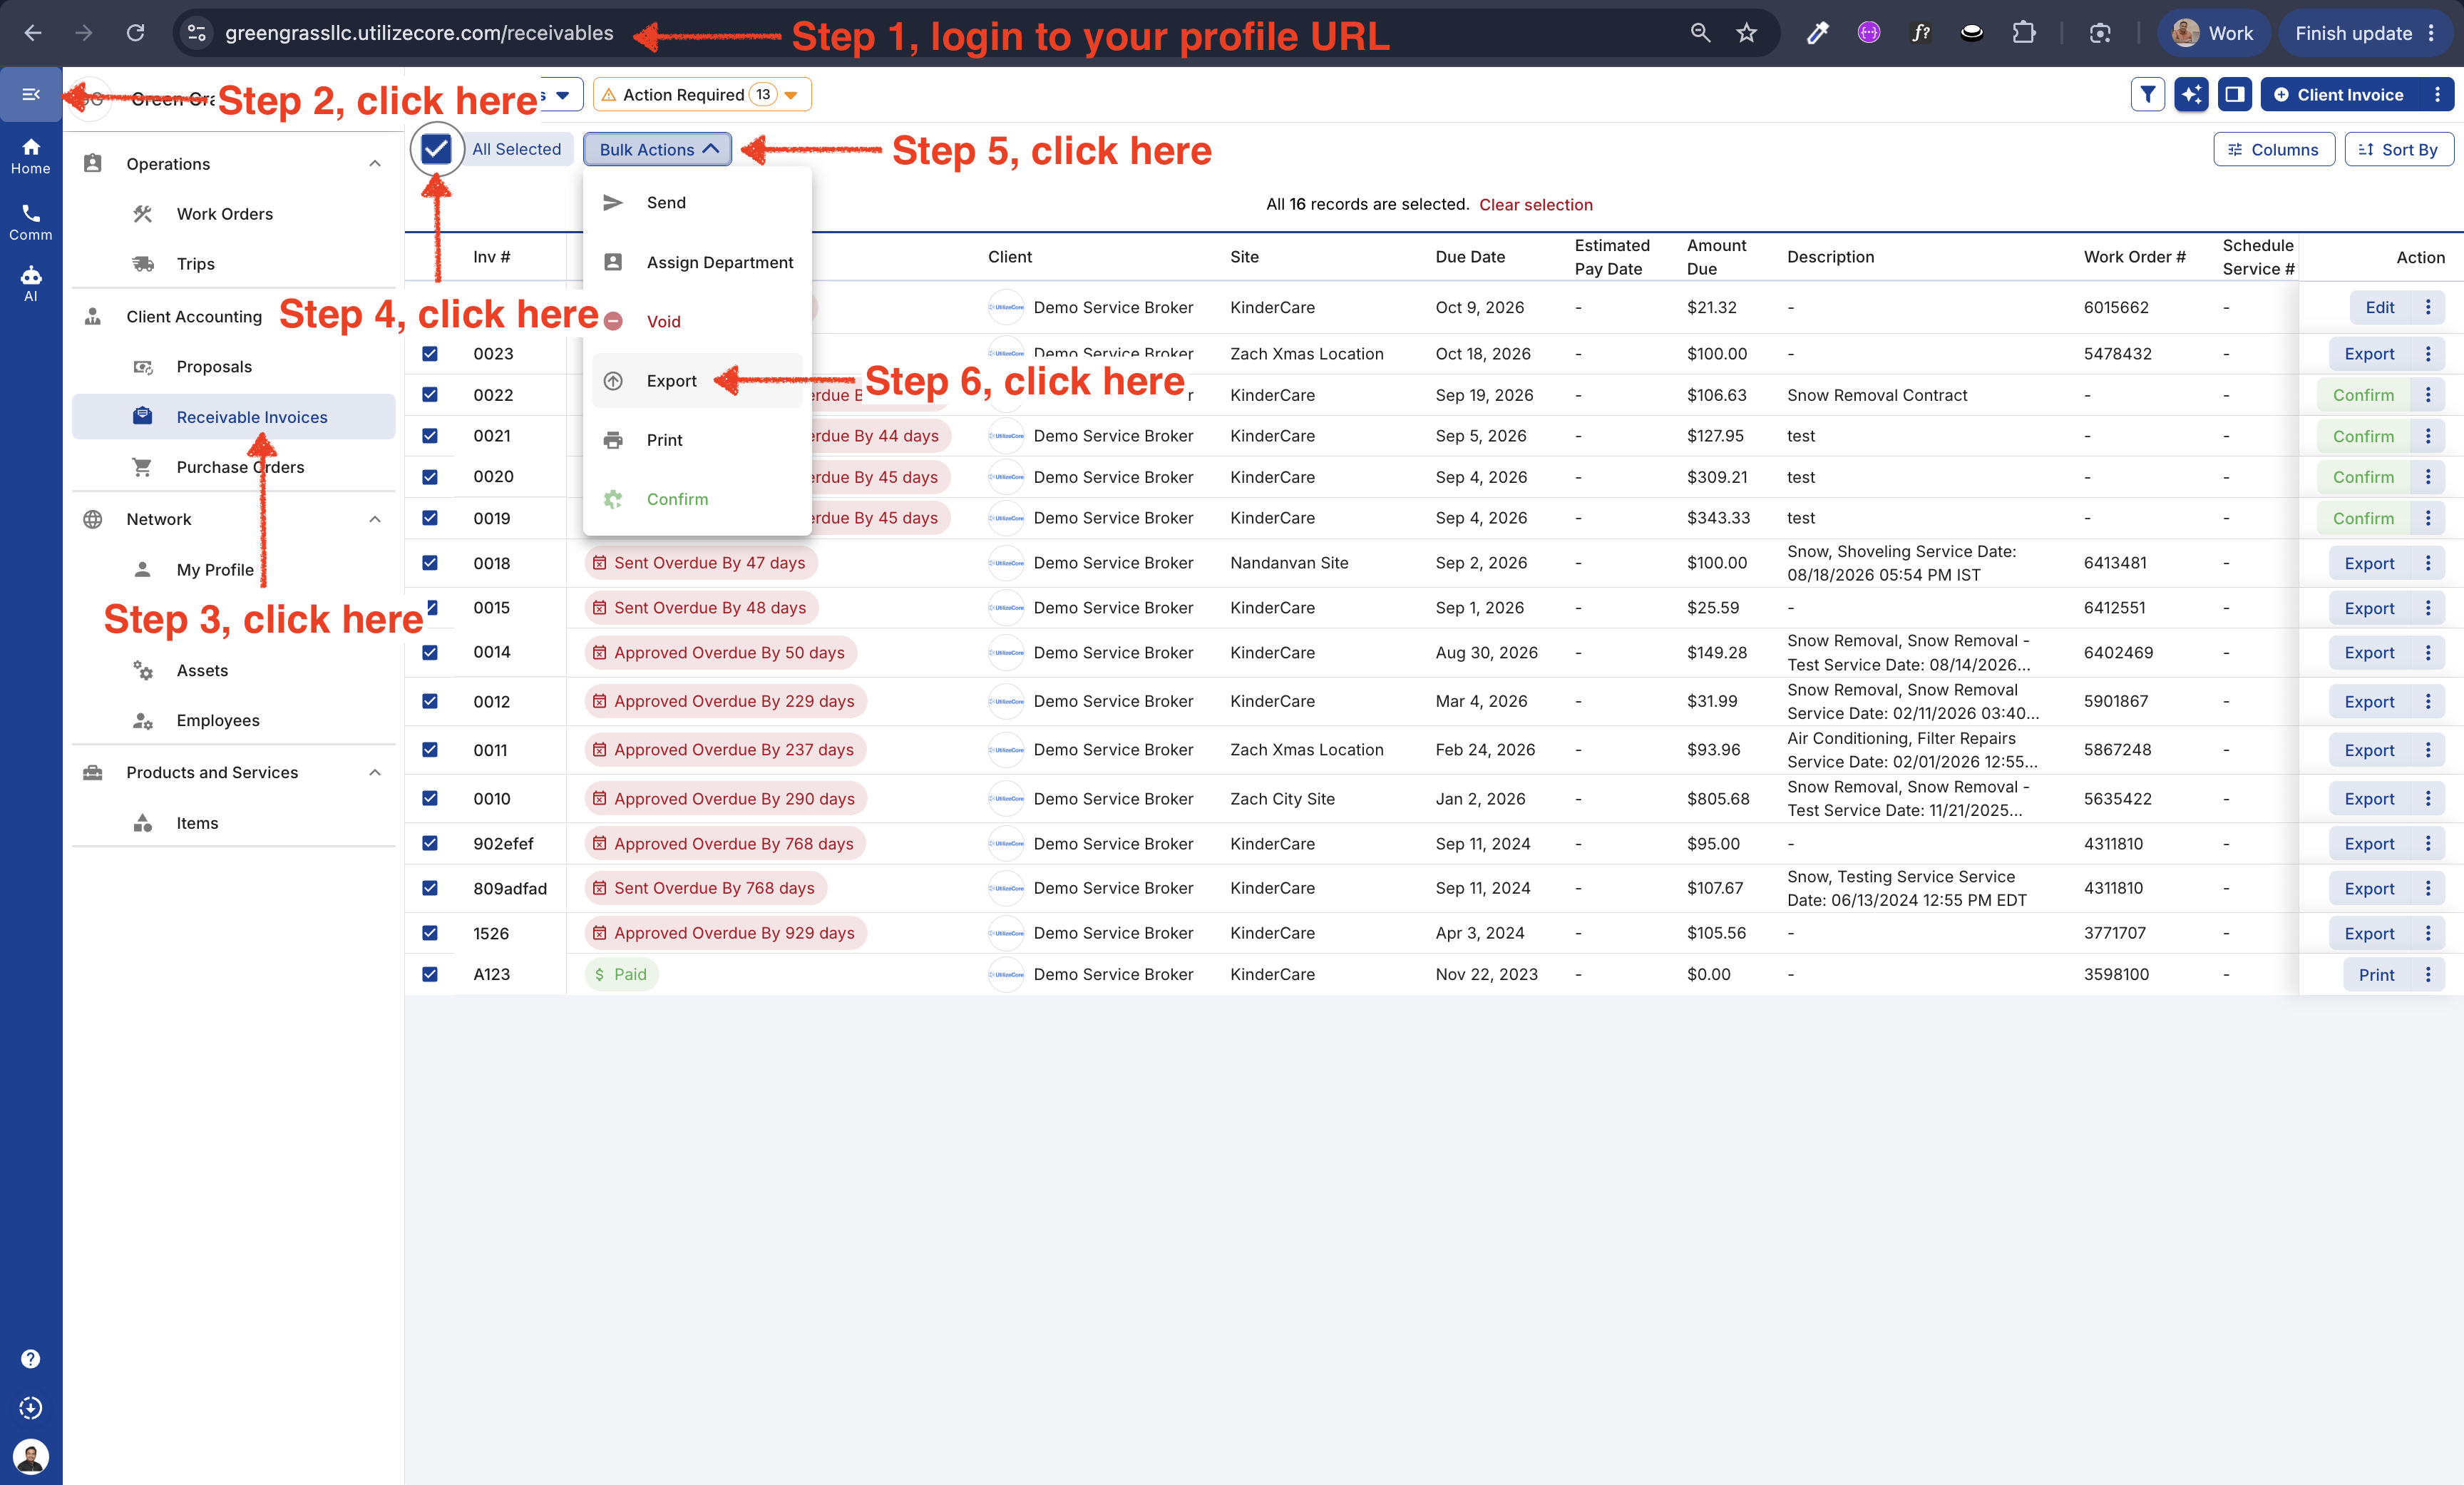The height and width of the screenshot is (1485, 2464).
Task: Click the browser address bar URL
Action: click(x=419, y=33)
